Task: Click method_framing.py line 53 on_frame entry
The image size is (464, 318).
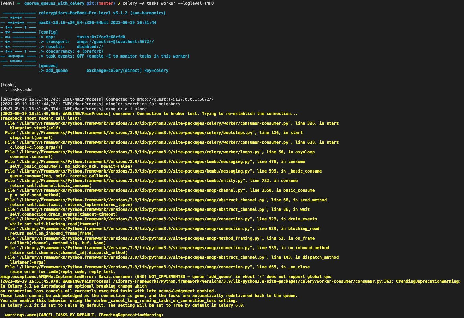Action: (160, 238)
